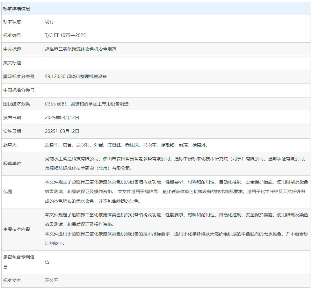The width and height of the screenshot is (312, 289).
Task: Click the 标准详细信息 table header
Action: (17, 9)
